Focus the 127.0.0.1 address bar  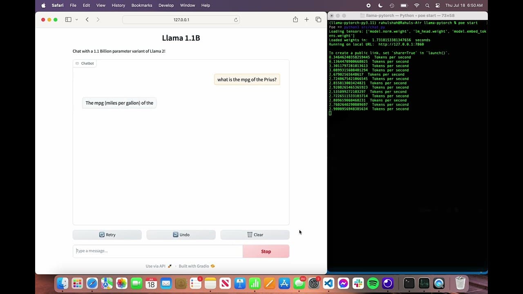[181, 20]
